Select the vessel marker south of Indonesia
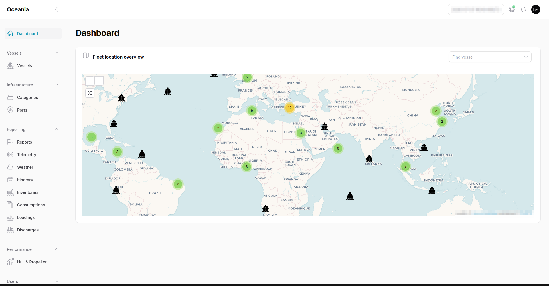Viewport: 549px width, 286px height. [x=432, y=190]
